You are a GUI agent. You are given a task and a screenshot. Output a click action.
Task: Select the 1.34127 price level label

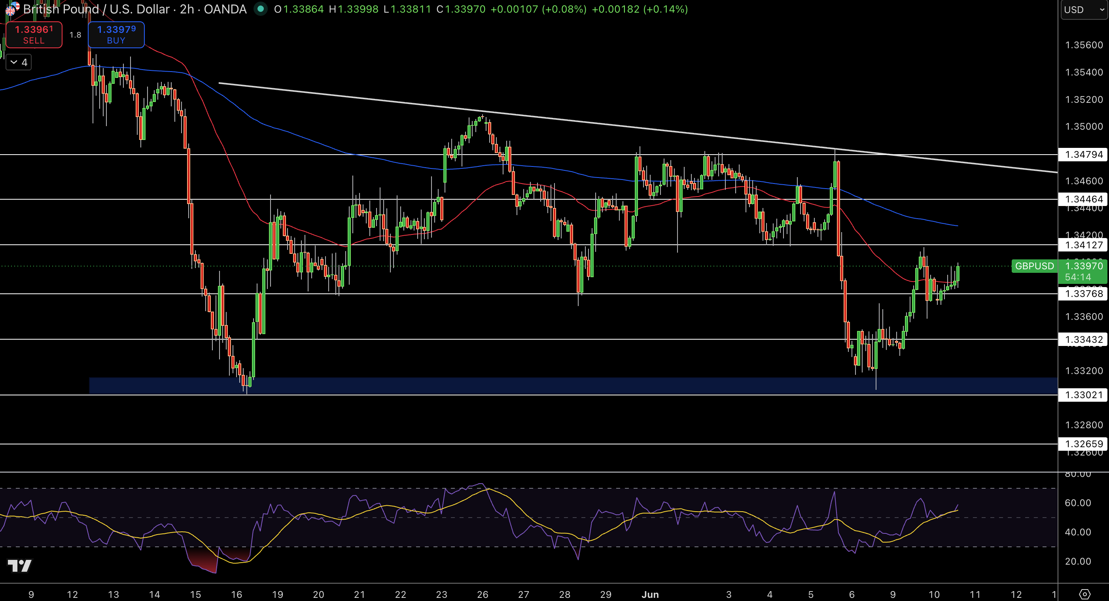pos(1083,245)
